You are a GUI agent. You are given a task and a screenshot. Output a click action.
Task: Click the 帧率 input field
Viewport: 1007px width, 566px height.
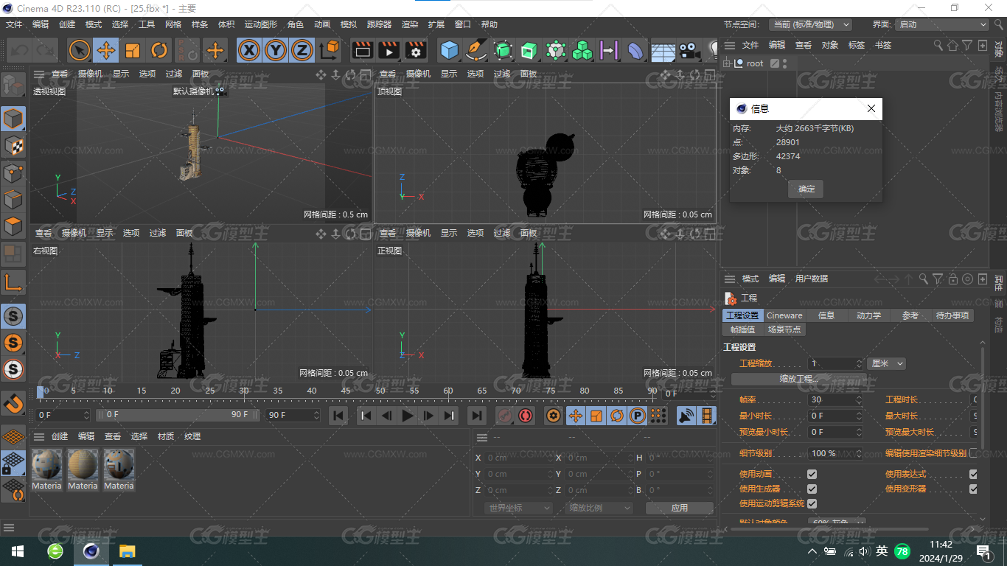[834, 399]
